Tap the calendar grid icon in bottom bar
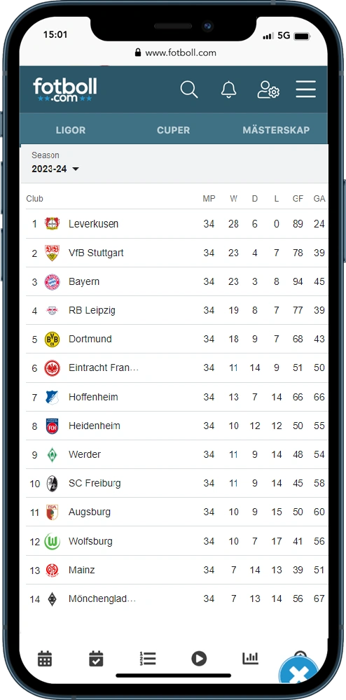Screen dimensions: 346x700 click(45, 659)
